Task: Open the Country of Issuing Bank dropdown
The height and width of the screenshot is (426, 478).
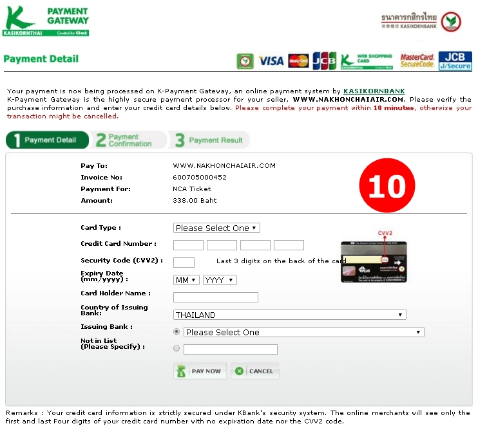Action: (x=290, y=315)
